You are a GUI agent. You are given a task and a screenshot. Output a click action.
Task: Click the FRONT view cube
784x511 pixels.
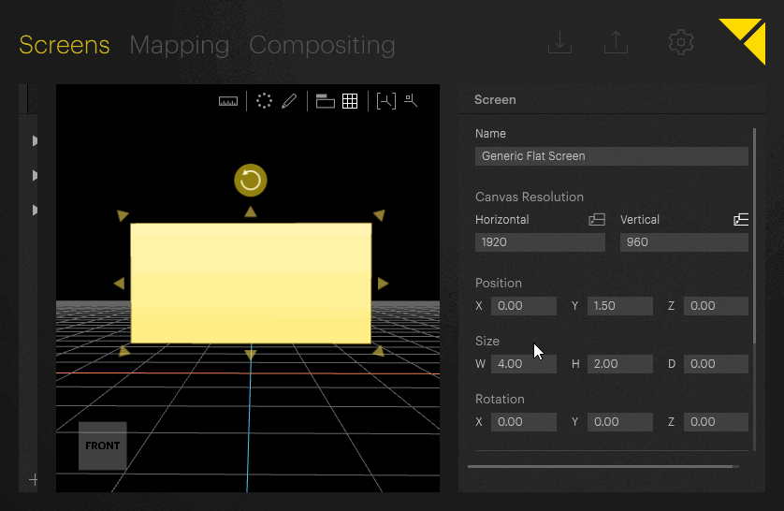pyautogui.click(x=103, y=445)
